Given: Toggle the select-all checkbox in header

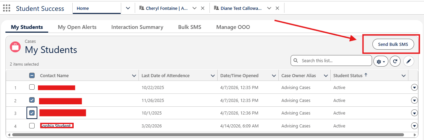Looking at the screenshot, I should 32,75.
